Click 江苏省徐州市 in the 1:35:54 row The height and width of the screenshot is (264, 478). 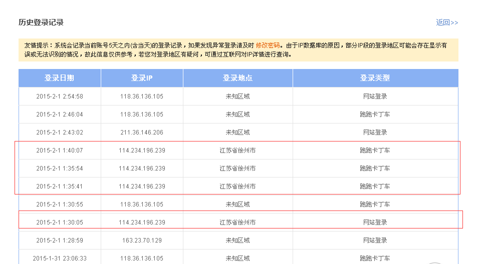point(238,168)
